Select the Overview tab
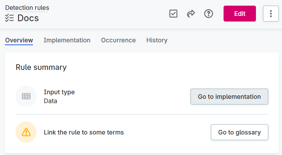The image size is (282, 155). pos(19,40)
